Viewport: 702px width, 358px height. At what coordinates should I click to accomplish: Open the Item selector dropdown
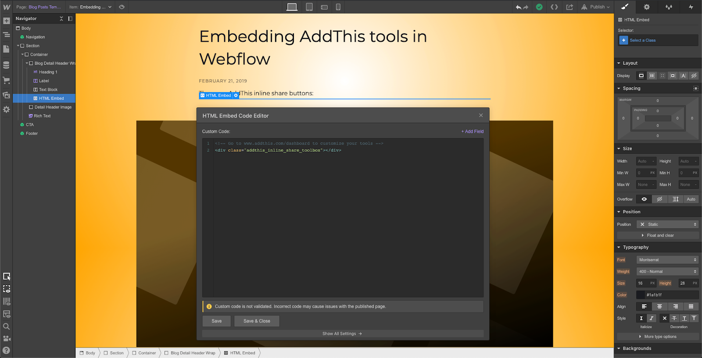[91, 7]
